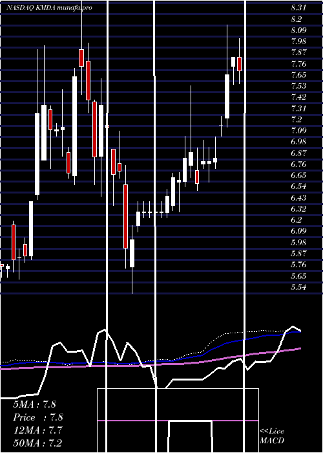This screenshot has width=323, height=453.
Task: Click the 6.98 price axis label
Action: tap(298, 142)
